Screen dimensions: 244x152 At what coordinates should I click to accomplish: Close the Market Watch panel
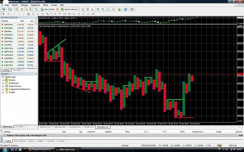click(36, 17)
